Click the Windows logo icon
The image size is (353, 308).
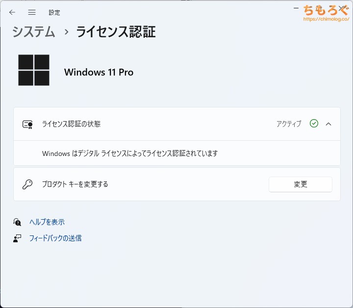(34, 70)
